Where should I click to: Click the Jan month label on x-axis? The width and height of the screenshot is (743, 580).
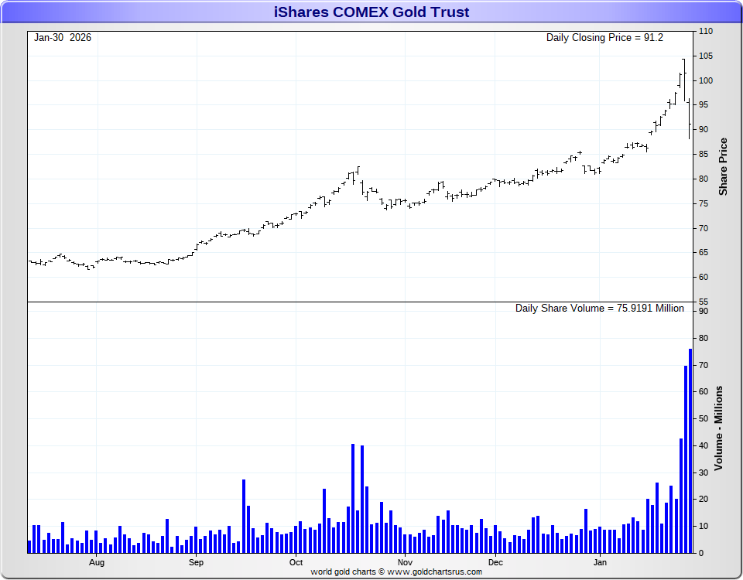pos(600,562)
